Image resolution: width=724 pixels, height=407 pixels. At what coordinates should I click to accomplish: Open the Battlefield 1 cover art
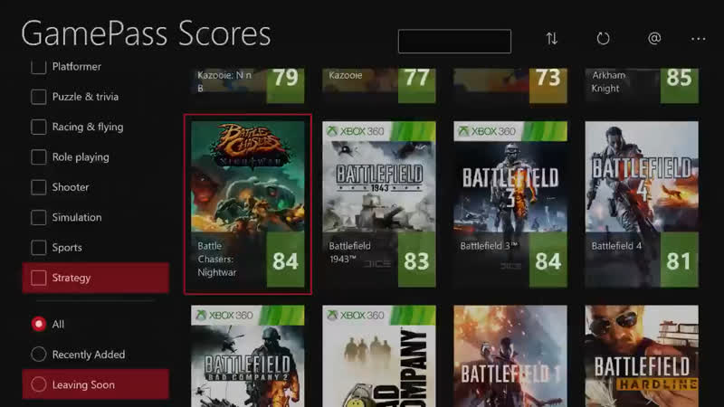(510, 355)
